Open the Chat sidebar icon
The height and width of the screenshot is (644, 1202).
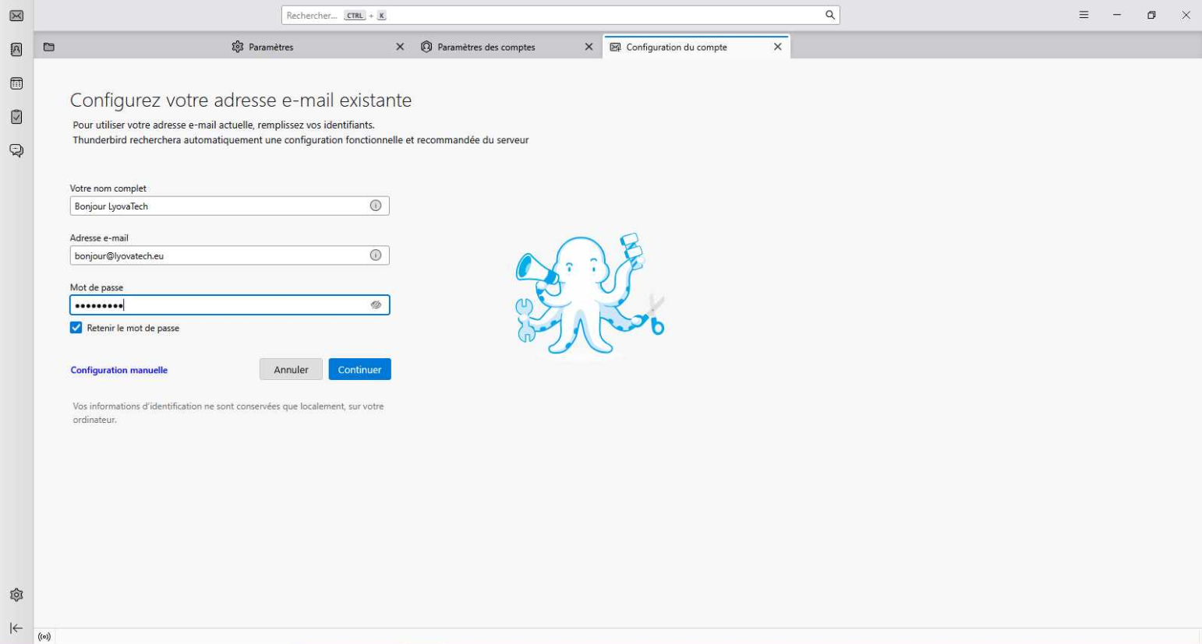[x=16, y=150]
